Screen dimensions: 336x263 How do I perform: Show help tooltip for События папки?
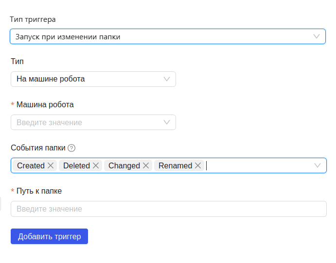pyautogui.click(x=71, y=148)
